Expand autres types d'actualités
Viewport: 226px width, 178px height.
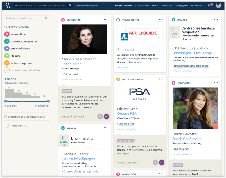(26, 70)
